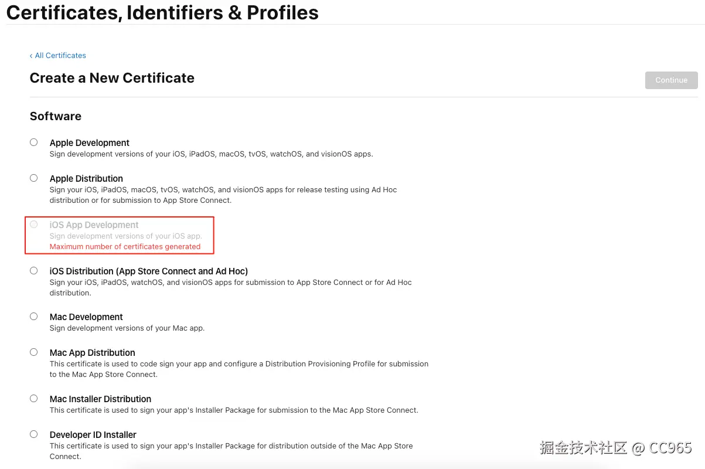Select the Mac App Distribution option
The width and height of the screenshot is (705, 469).
(x=34, y=352)
